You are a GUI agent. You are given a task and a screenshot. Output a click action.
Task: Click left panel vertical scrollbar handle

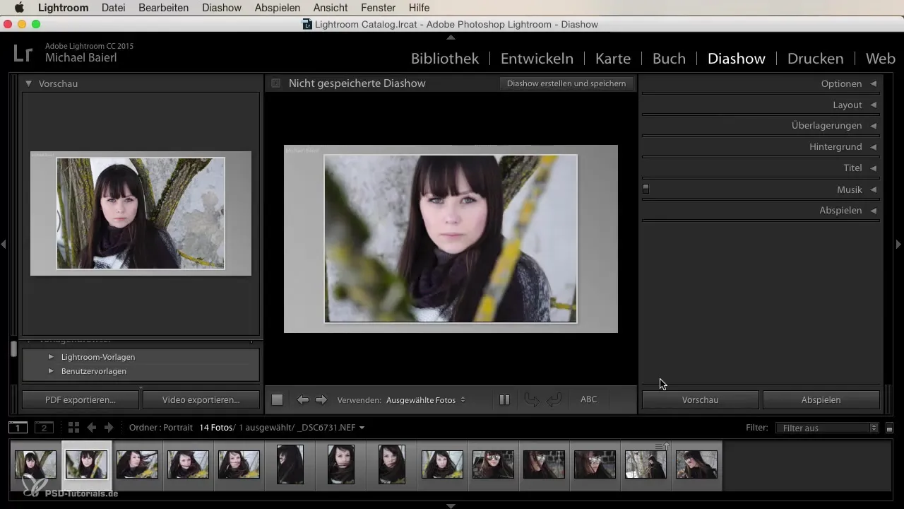[13, 349]
